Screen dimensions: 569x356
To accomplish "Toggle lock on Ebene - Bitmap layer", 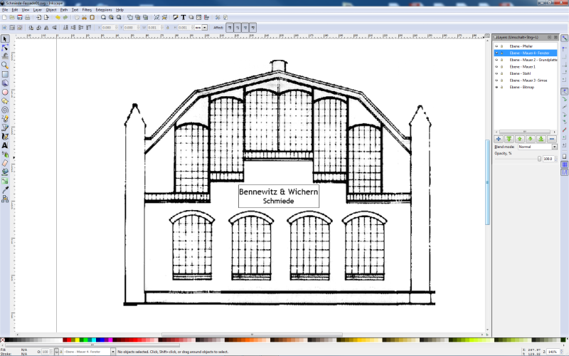I will [502, 87].
